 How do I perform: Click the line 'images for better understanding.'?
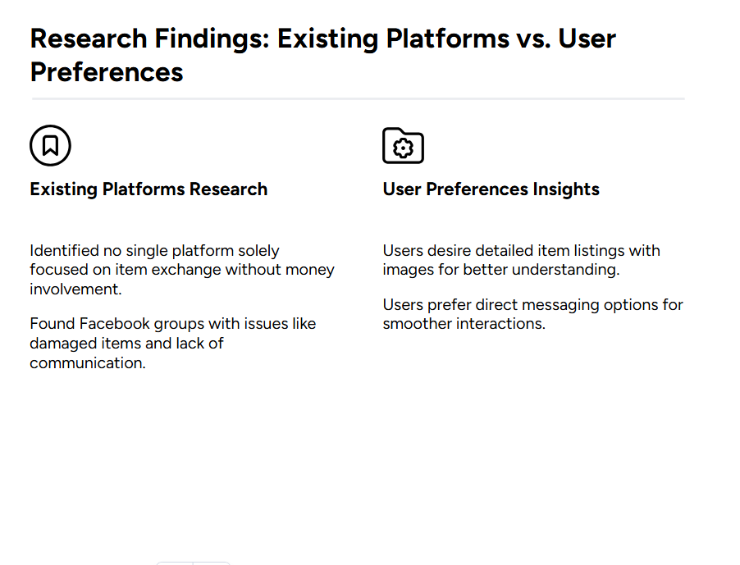pos(501,270)
